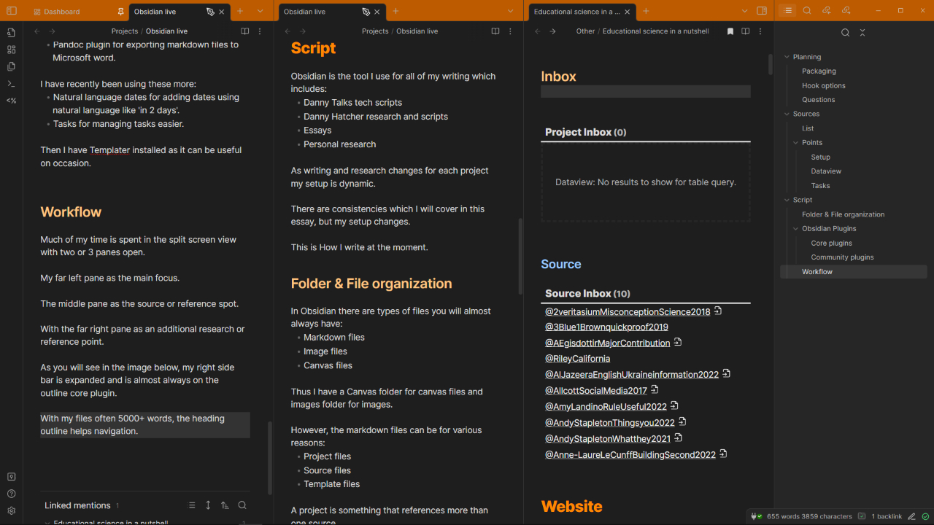The image size is (934, 525).
Task: Jump to Community plugins in the outline
Action: (x=842, y=257)
